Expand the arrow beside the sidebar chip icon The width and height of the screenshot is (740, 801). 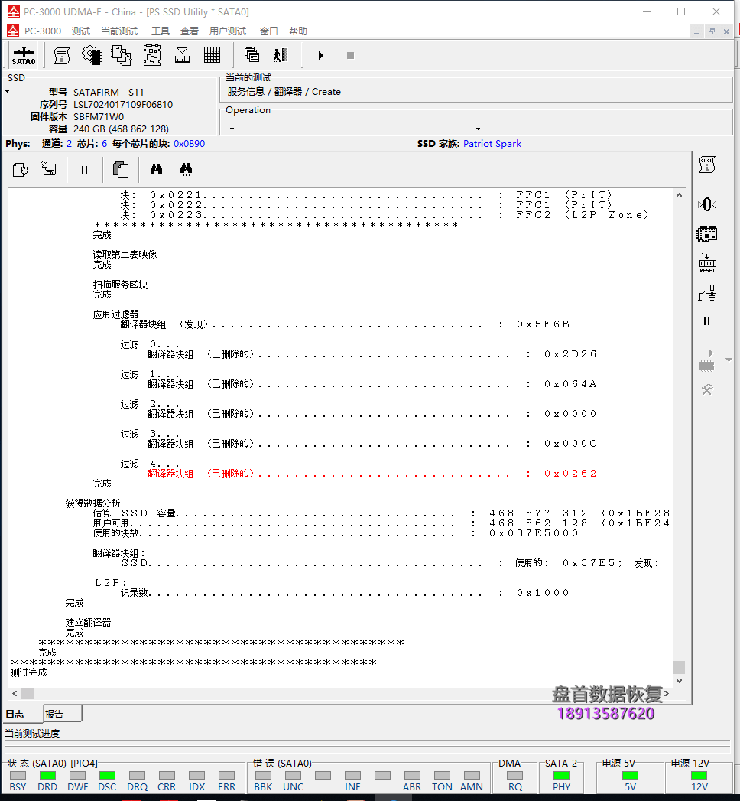click(729, 360)
